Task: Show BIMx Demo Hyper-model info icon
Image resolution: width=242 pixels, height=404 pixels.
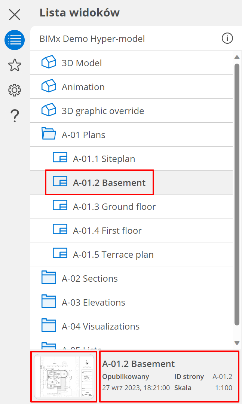Action: [227, 38]
